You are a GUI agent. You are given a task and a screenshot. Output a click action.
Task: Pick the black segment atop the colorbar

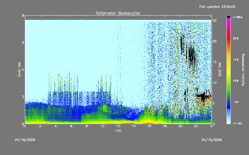[x=228, y=16]
